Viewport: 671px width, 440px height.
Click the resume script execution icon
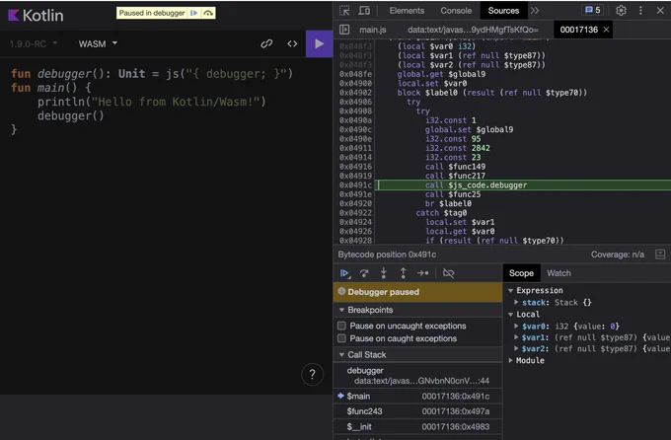coord(344,273)
